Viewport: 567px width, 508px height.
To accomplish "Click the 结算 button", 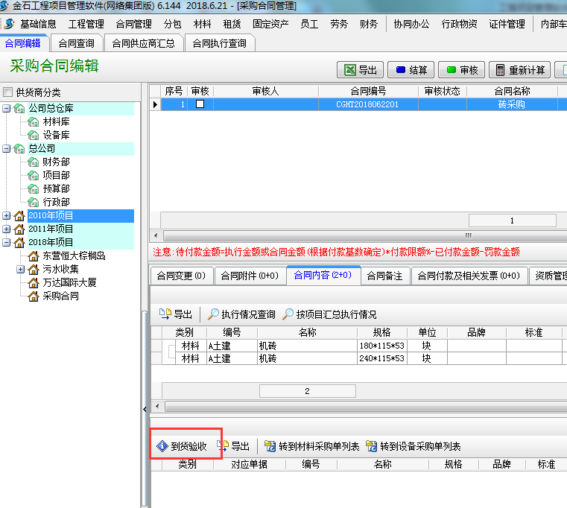I will click(410, 70).
